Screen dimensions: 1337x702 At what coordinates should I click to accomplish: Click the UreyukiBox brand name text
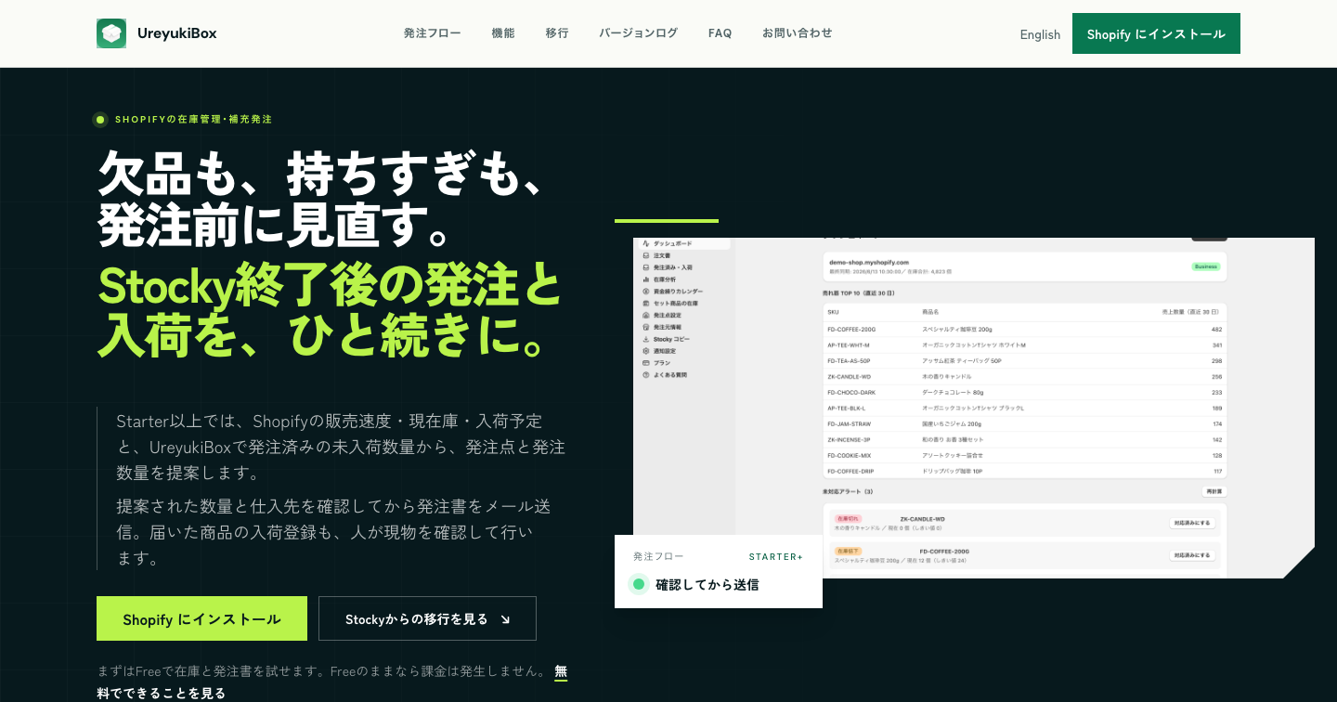(x=176, y=33)
